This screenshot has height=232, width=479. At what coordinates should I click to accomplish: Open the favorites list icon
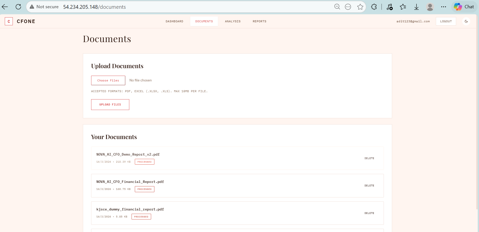click(x=403, y=7)
